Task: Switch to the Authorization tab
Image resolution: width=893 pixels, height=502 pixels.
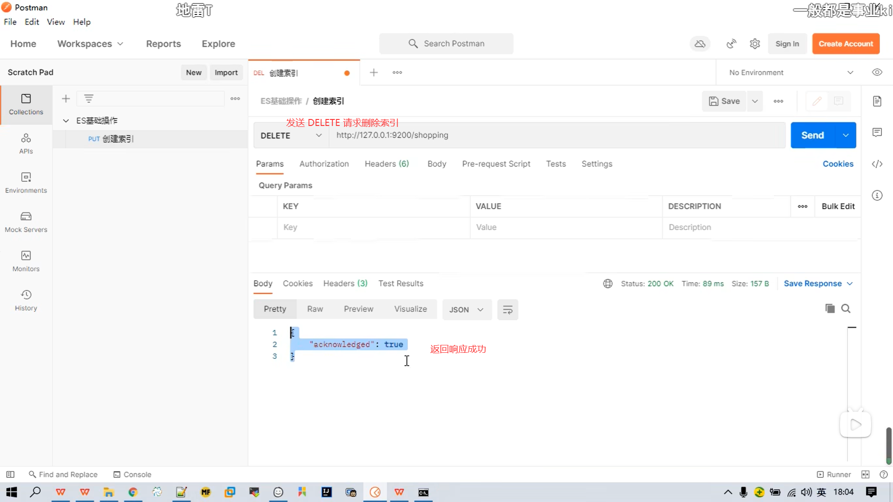Action: point(324,164)
